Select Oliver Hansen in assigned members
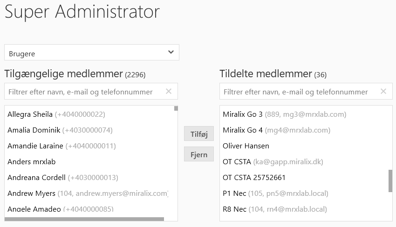 [x=246, y=146]
